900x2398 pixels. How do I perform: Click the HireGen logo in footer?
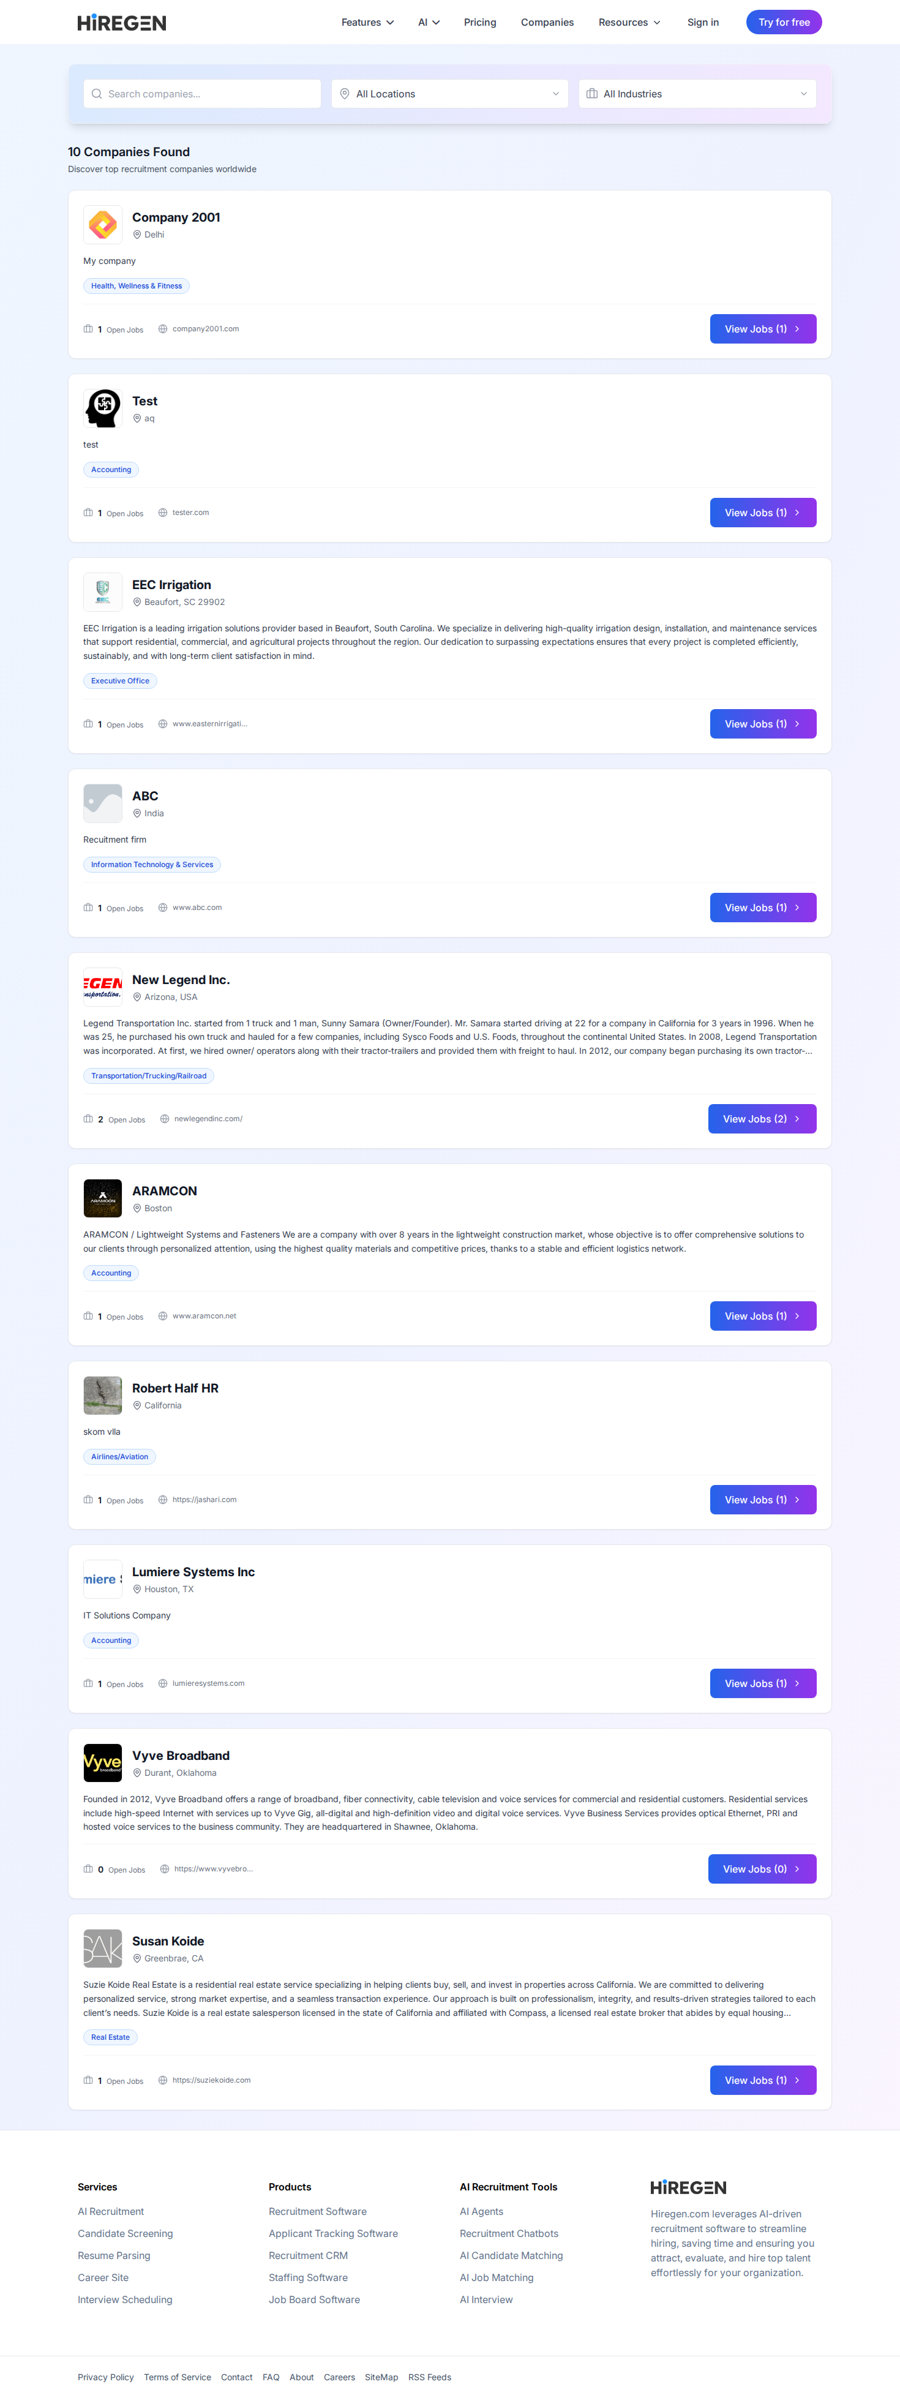point(688,2187)
